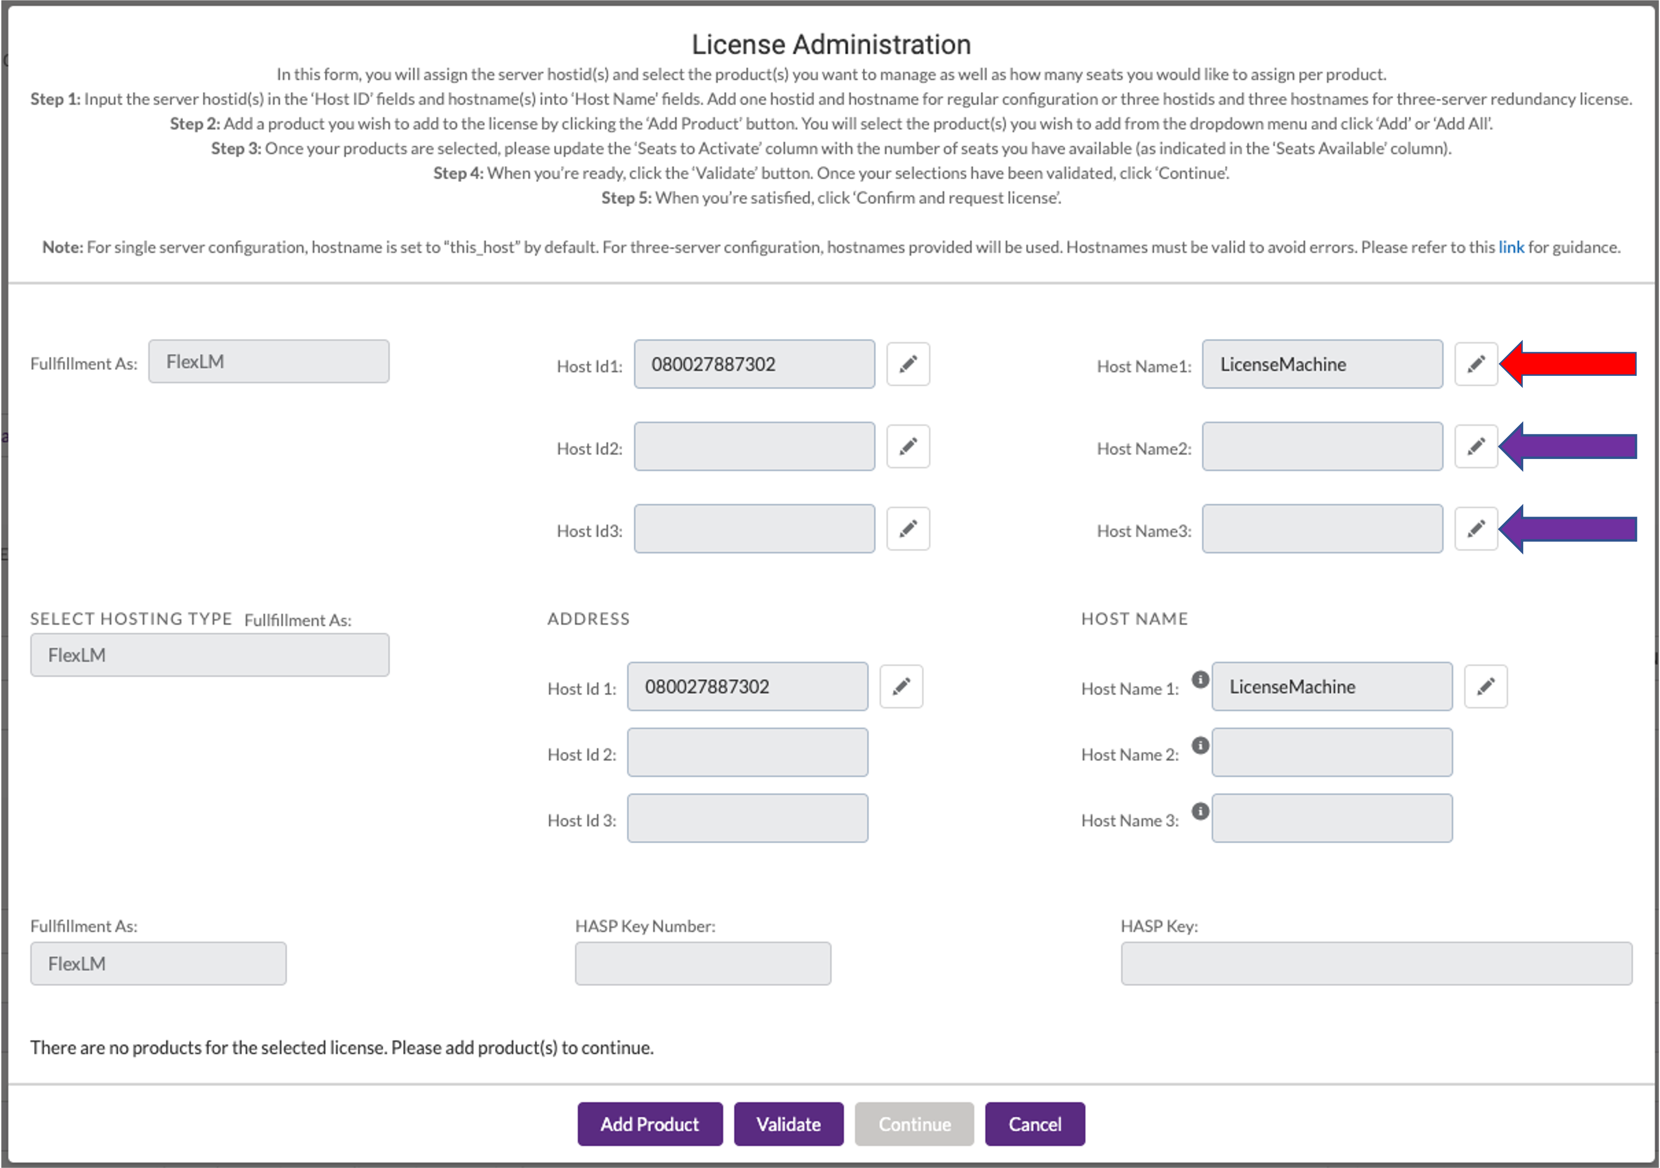Edit Host Id1 using its pencil icon
Image resolution: width=1660 pixels, height=1168 pixels.
(908, 364)
